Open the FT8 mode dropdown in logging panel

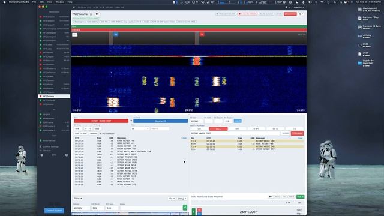tap(172, 199)
